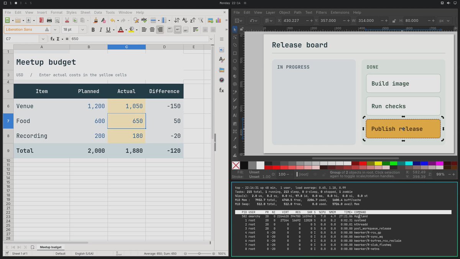Select the Rectangle tool in Inkscape
Image resolution: width=460 pixels, height=259 pixels.
235,53
